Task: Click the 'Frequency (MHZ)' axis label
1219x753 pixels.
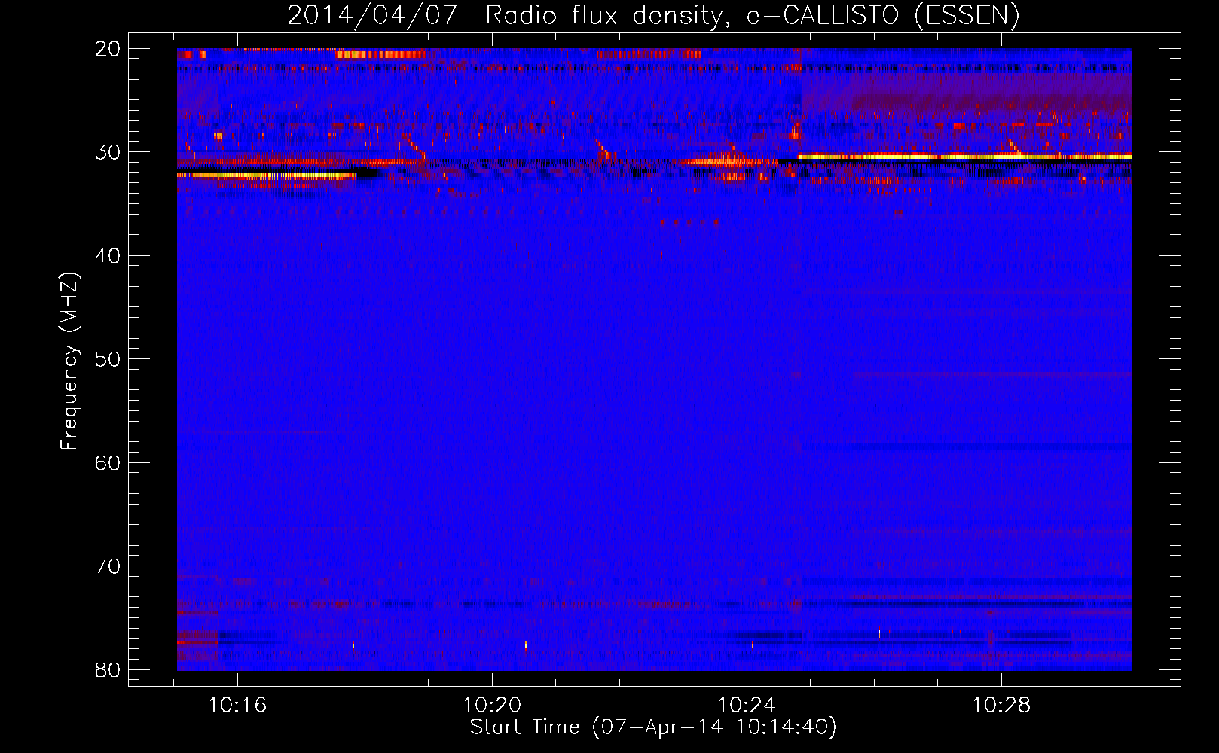Action: 69,361
